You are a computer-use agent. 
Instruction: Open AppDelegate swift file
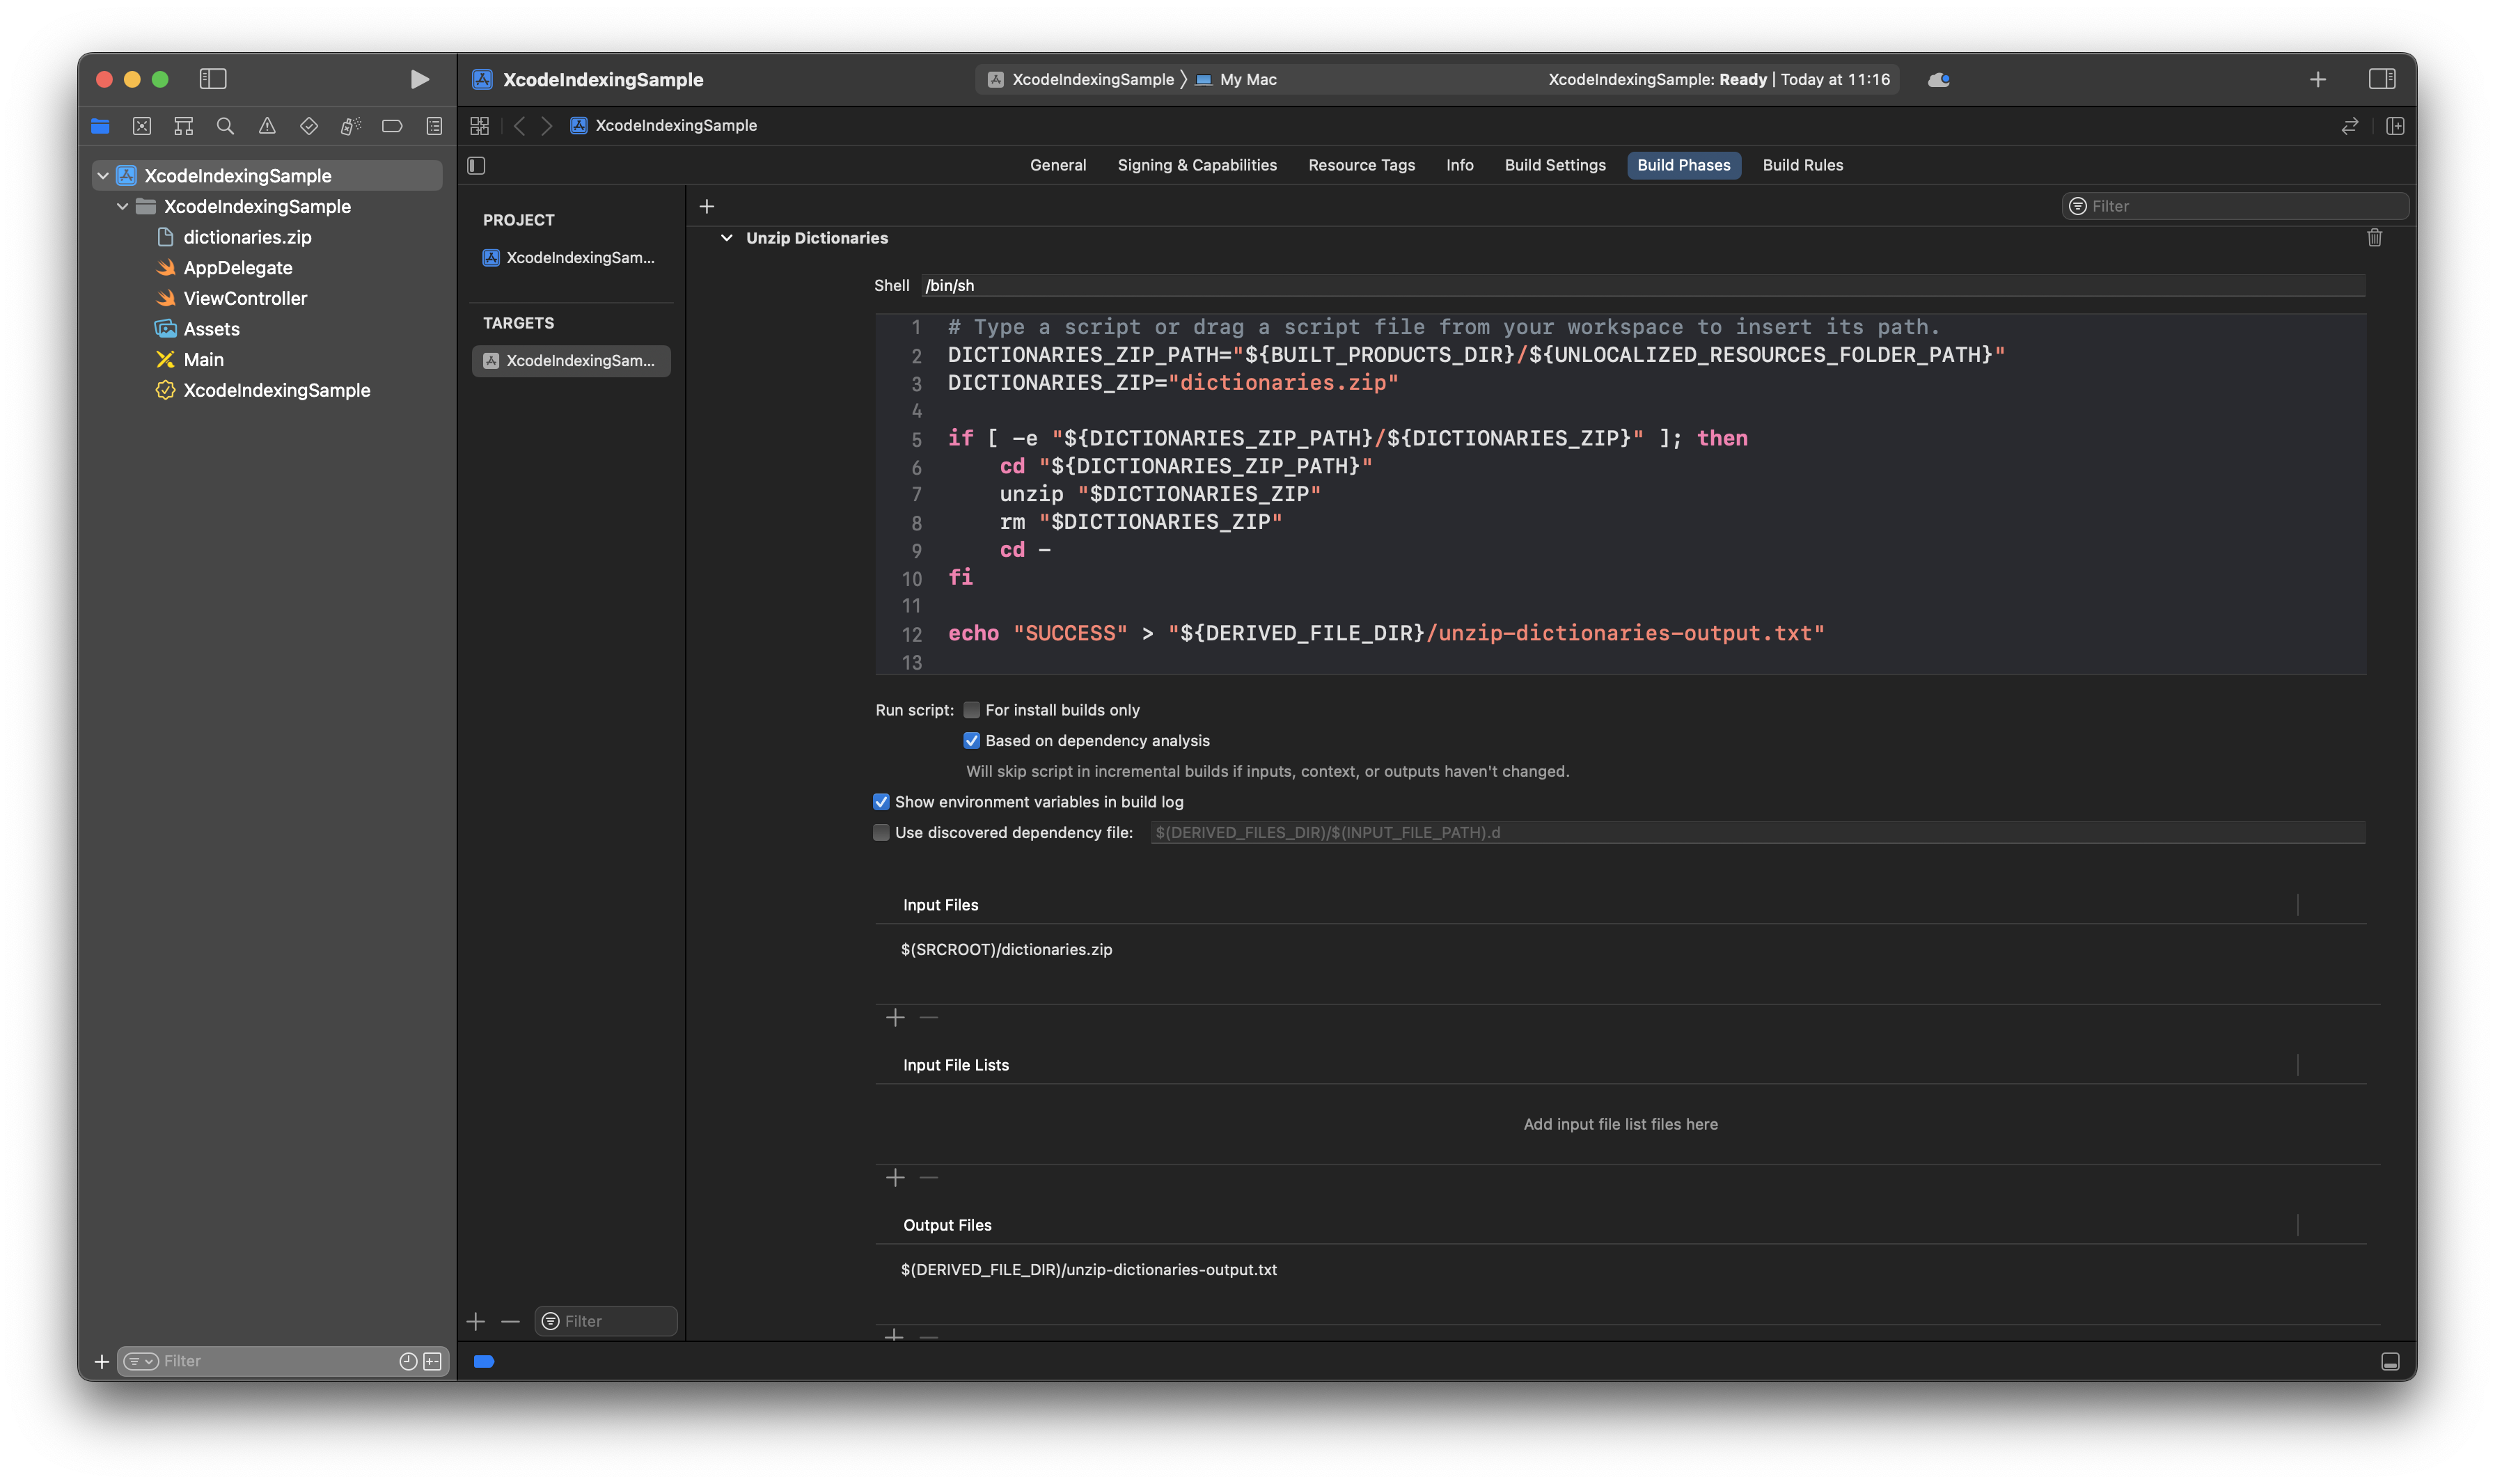(x=238, y=268)
